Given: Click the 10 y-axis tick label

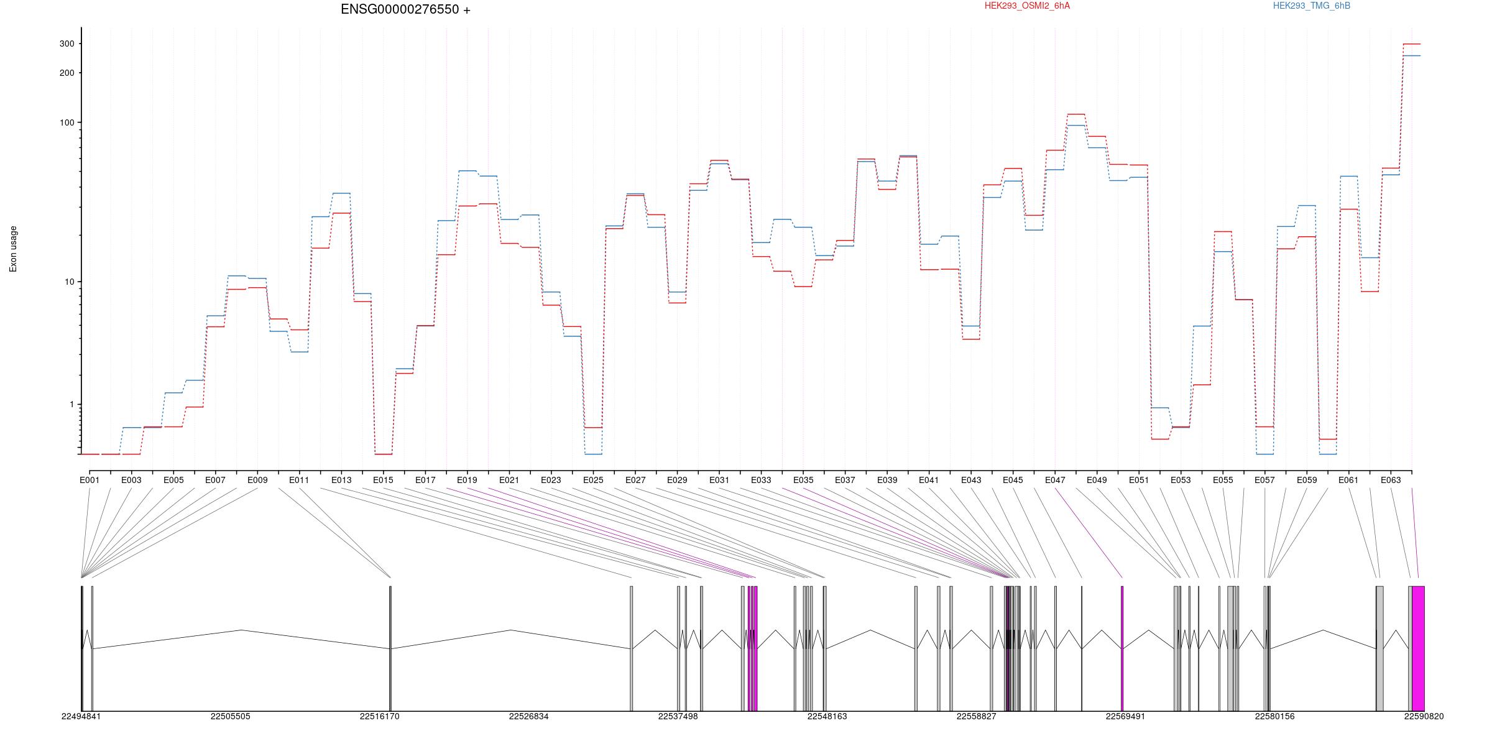Looking at the screenshot, I should pos(69,282).
